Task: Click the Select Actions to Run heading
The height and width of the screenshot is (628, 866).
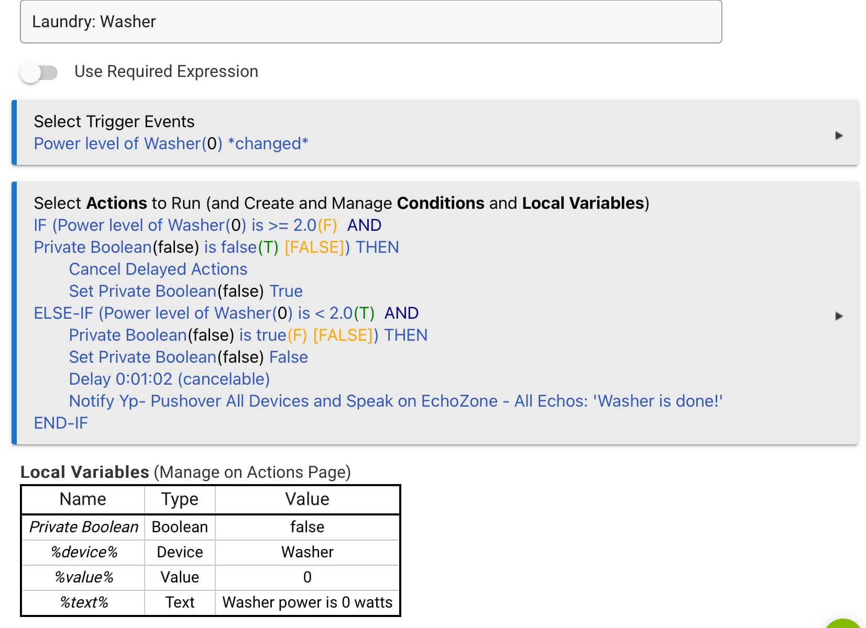Action: click(x=341, y=203)
